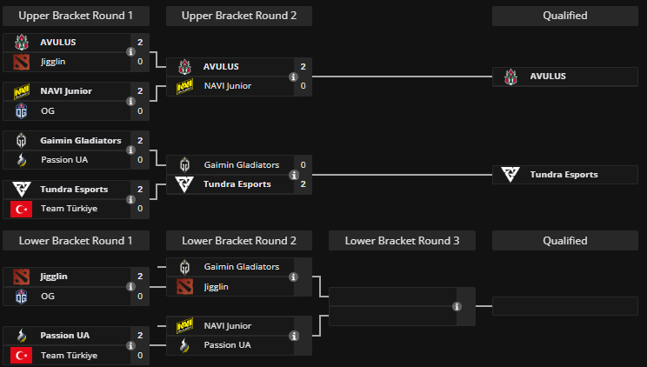
Task: Click info icon in Lower Bracket Round 3 match
Action: point(457,306)
